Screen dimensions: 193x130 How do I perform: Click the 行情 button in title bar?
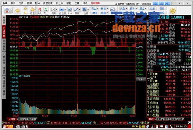pyautogui.click(x=167, y=4)
